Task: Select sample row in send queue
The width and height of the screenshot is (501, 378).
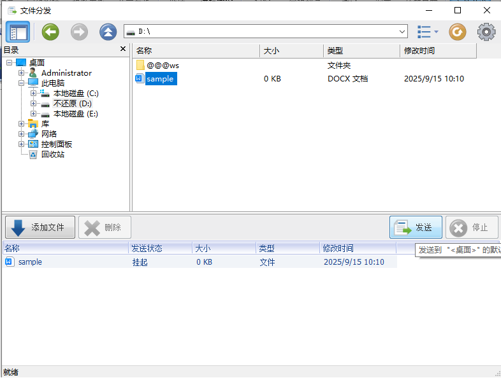Action: 200,262
